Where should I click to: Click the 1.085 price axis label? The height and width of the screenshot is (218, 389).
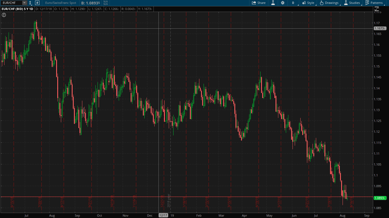pos(378,208)
